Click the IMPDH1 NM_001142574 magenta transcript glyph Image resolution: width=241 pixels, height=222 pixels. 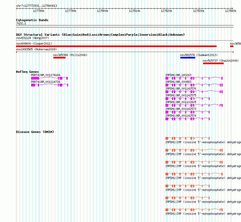[187, 119]
